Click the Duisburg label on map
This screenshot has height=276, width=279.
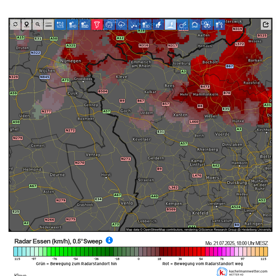point(237,183)
